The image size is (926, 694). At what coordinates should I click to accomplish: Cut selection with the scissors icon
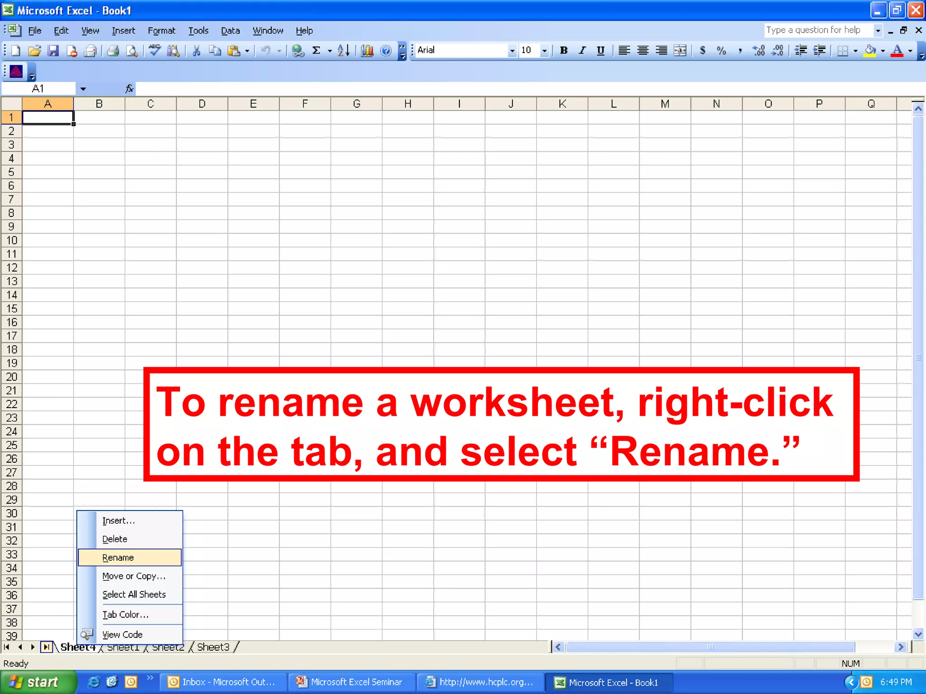tap(196, 51)
